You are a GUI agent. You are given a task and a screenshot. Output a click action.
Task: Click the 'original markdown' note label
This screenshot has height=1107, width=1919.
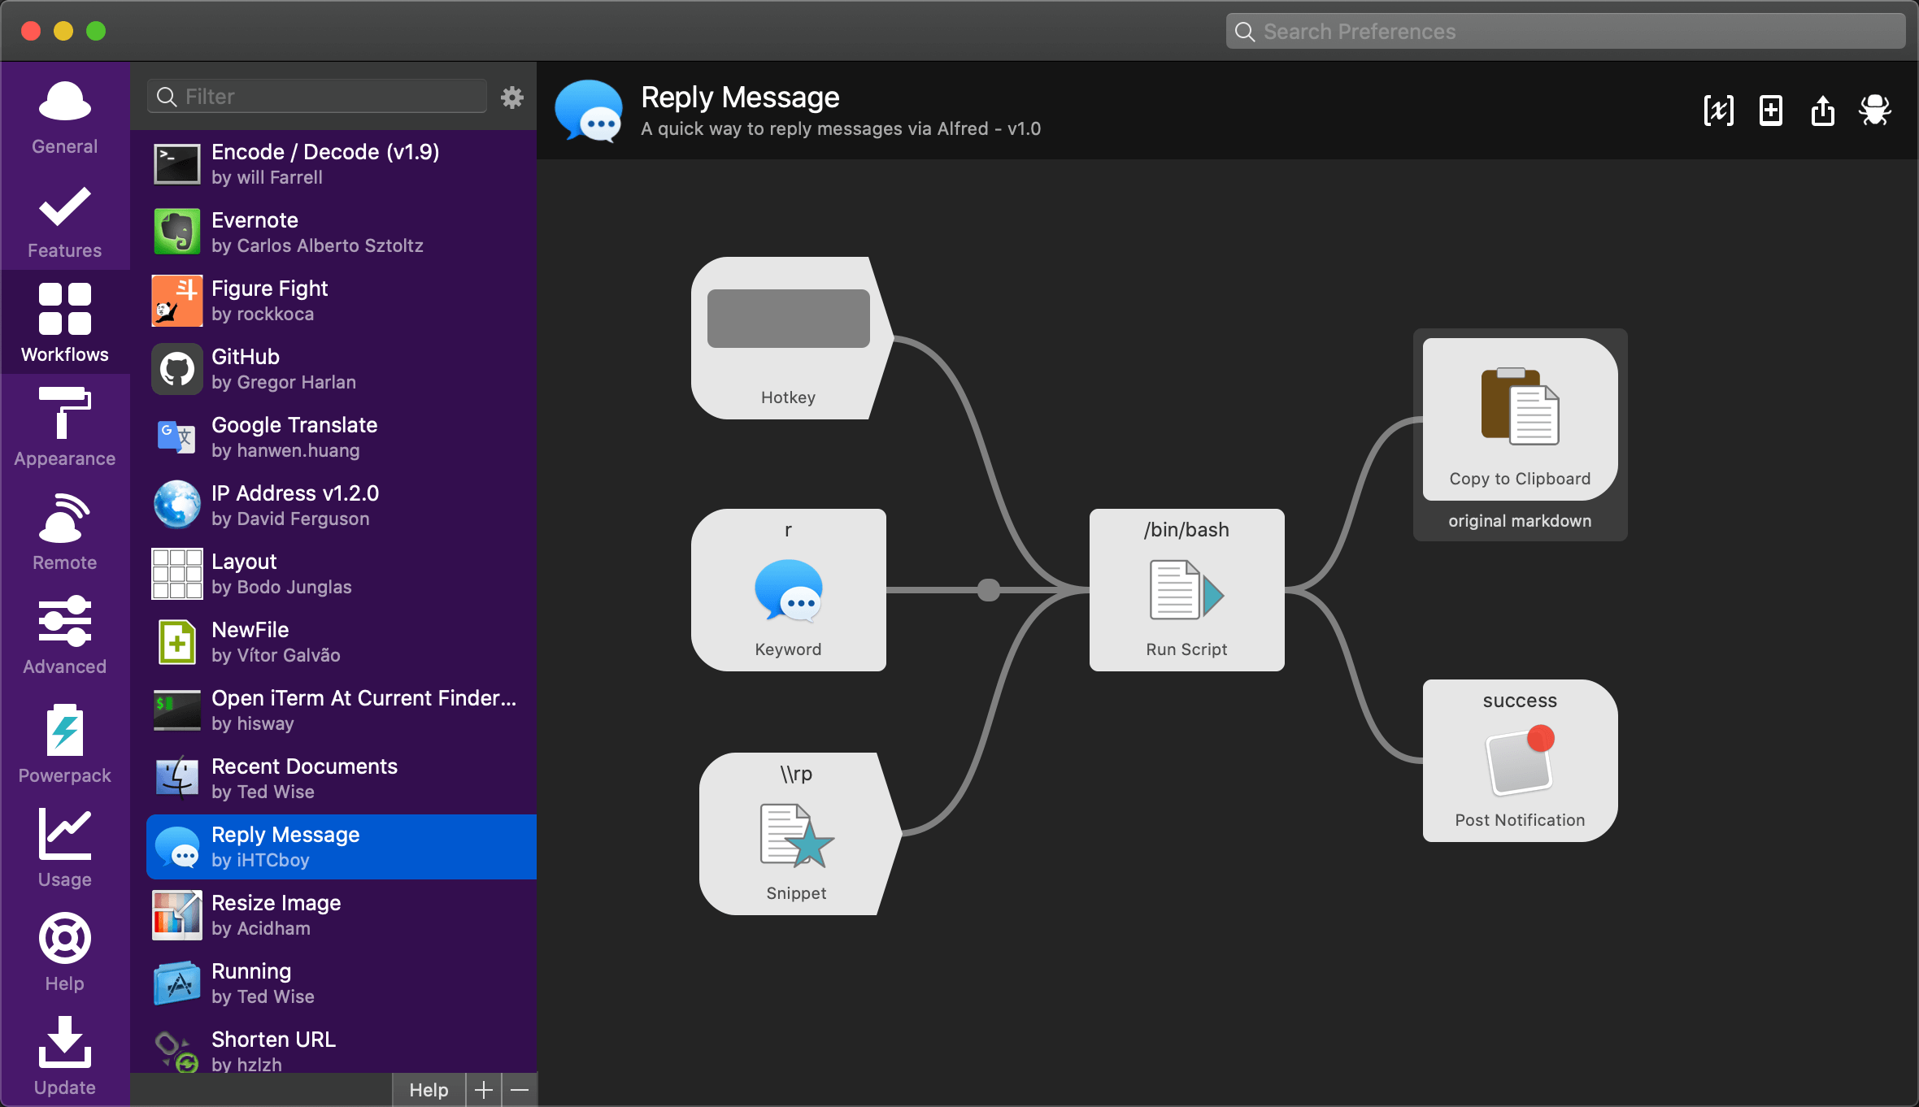[1520, 521]
